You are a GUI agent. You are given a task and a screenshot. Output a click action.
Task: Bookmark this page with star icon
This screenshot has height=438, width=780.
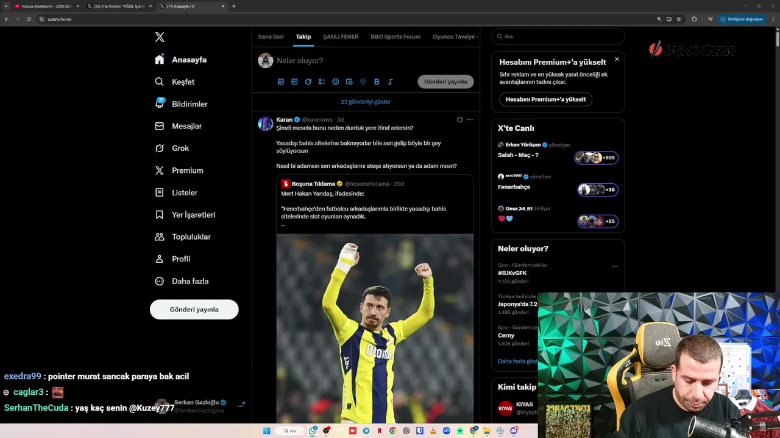[x=678, y=19]
